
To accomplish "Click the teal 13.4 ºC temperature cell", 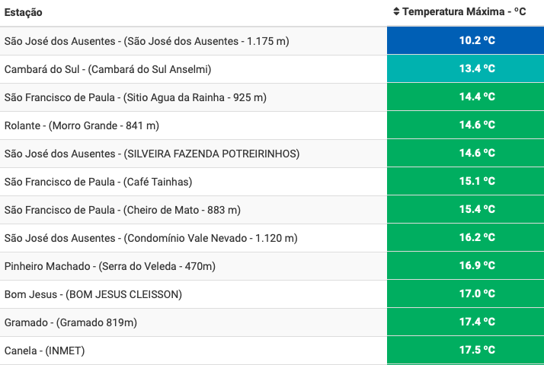I will [477, 69].
